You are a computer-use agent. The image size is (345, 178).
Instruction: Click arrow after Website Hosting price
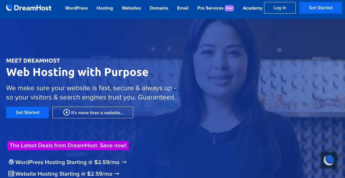117,174
